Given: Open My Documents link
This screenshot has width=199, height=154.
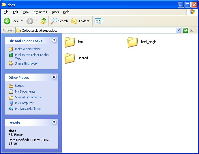Looking at the screenshot, I should pyautogui.click(x=25, y=91).
